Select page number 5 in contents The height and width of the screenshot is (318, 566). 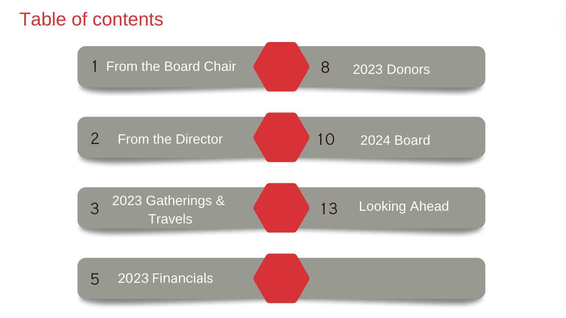(x=95, y=279)
